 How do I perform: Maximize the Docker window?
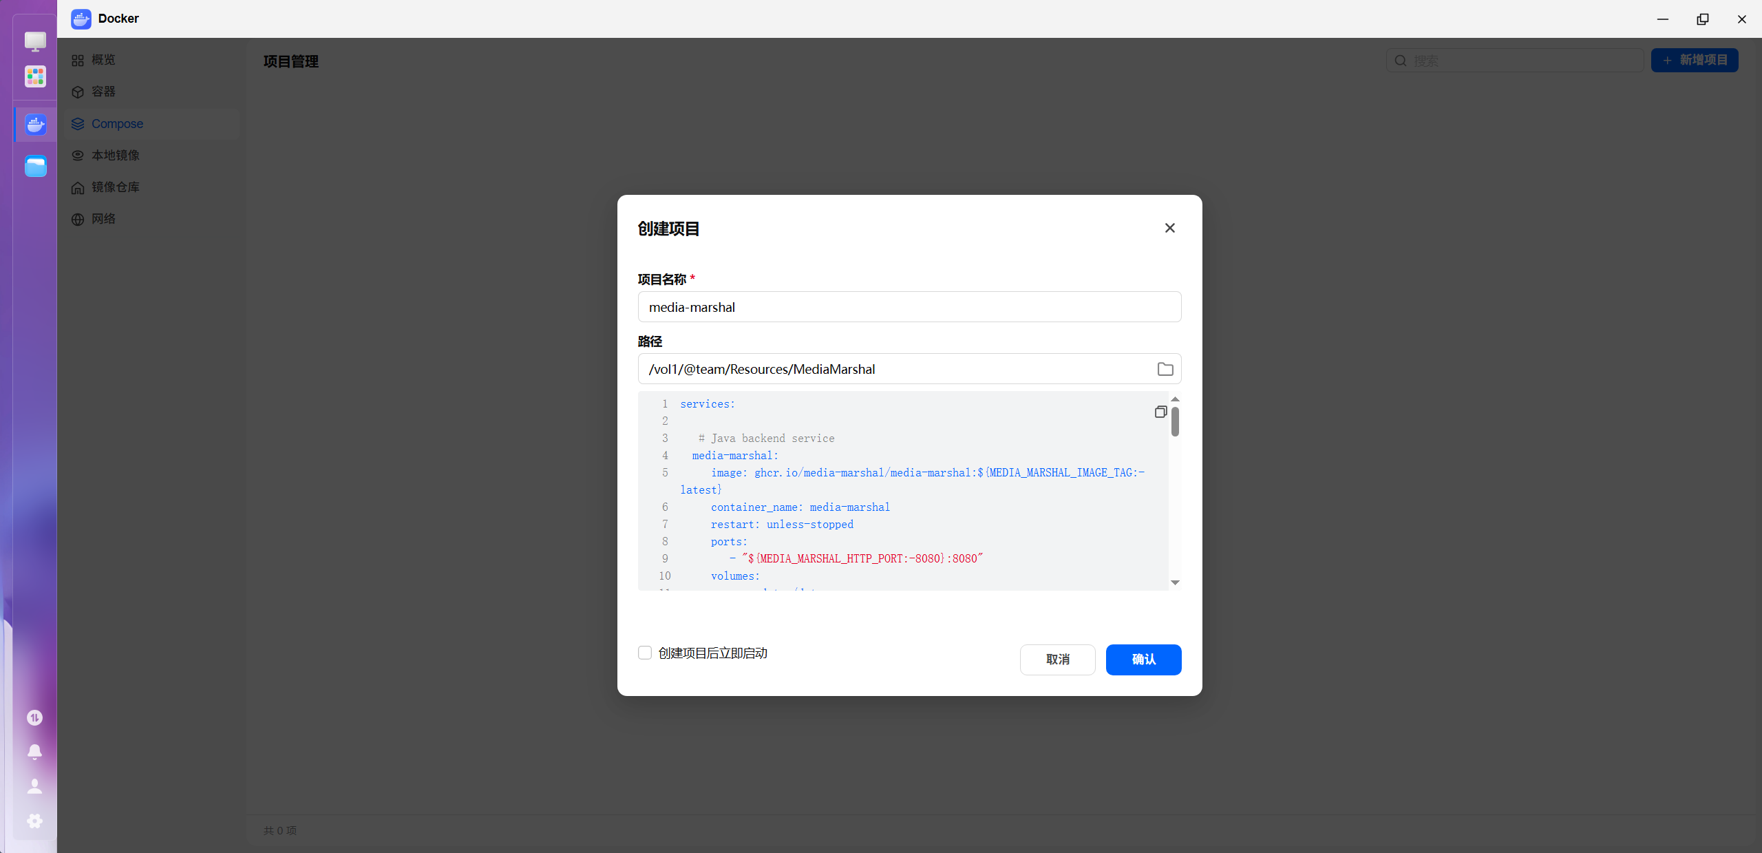coord(1702,19)
